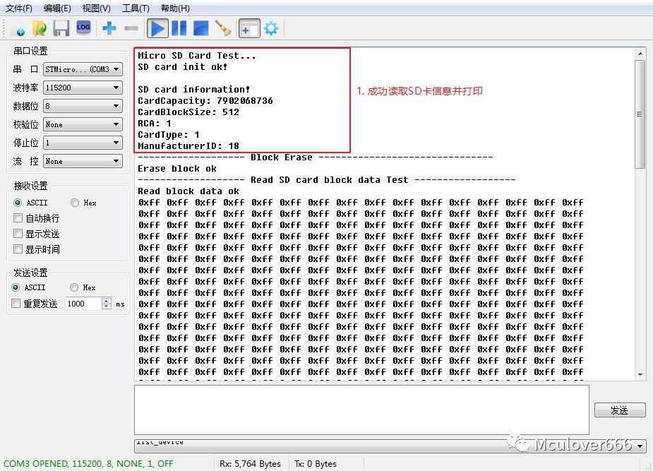Open the 编辑(E) menu

[57, 8]
